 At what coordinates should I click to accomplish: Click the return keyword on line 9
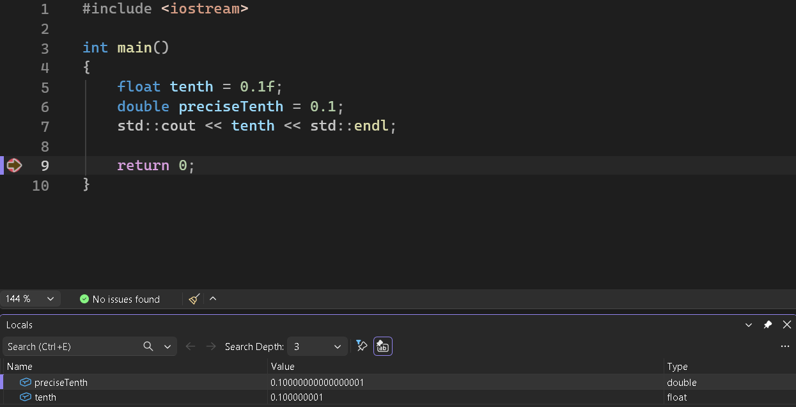tap(143, 166)
